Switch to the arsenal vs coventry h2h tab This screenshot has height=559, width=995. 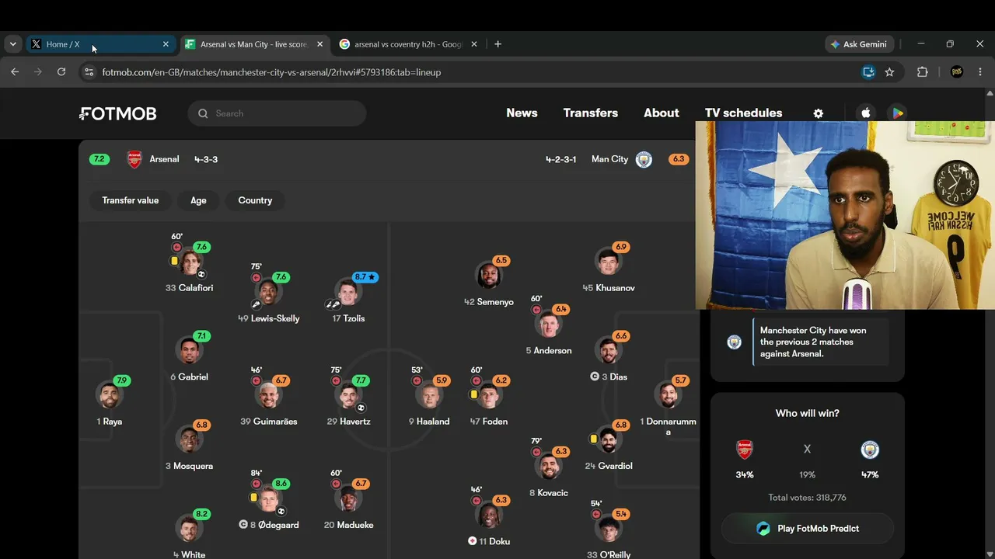click(409, 44)
